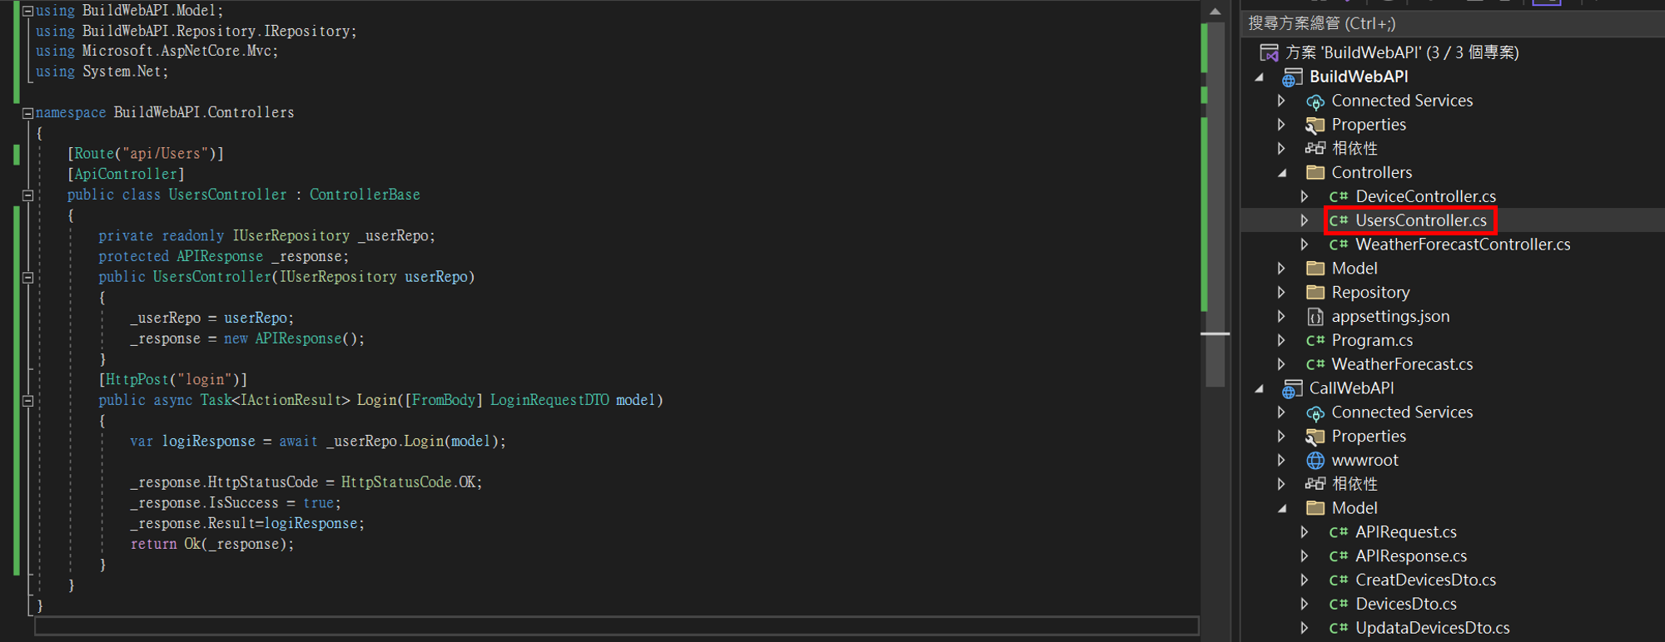1665x642 pixels.
Task: Select the 方案 'BuildWebAPI' solution row
Action: click(x=1402, y=53)
